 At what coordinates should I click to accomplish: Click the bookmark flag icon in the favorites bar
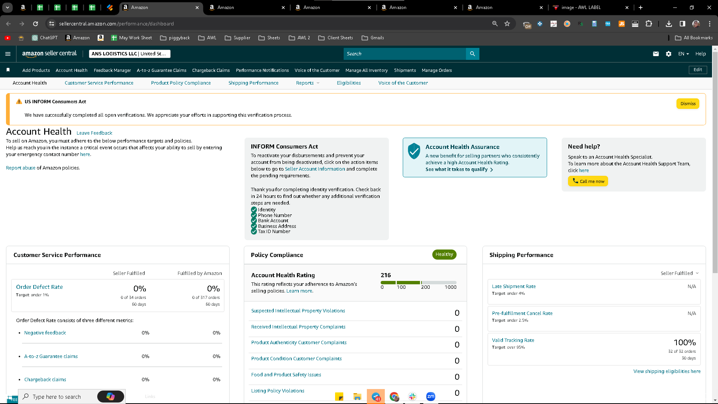tap(8, 70)
